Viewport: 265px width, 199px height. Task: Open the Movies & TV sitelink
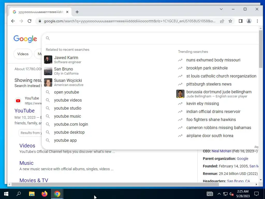[34, 180]
